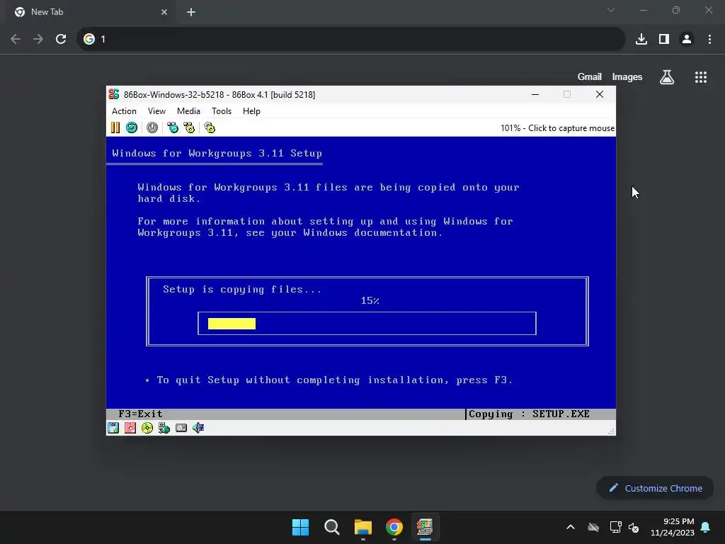Go forward in Chrome
The height and width of the screenshot is (544, 725).
[38, 39]
